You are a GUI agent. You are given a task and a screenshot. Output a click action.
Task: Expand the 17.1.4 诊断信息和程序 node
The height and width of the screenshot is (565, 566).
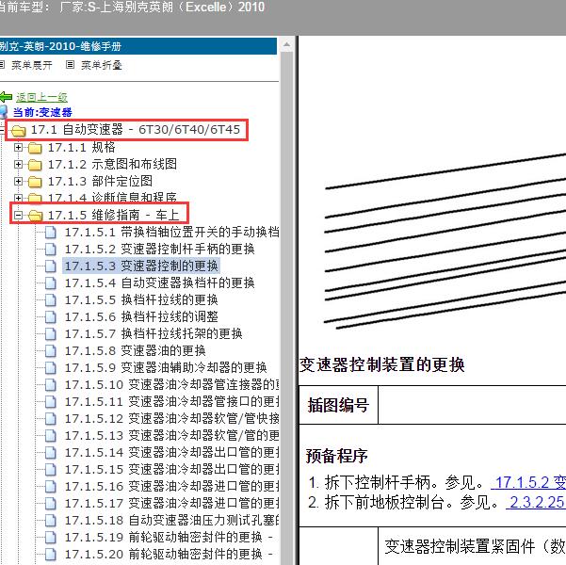click(18, 198)
